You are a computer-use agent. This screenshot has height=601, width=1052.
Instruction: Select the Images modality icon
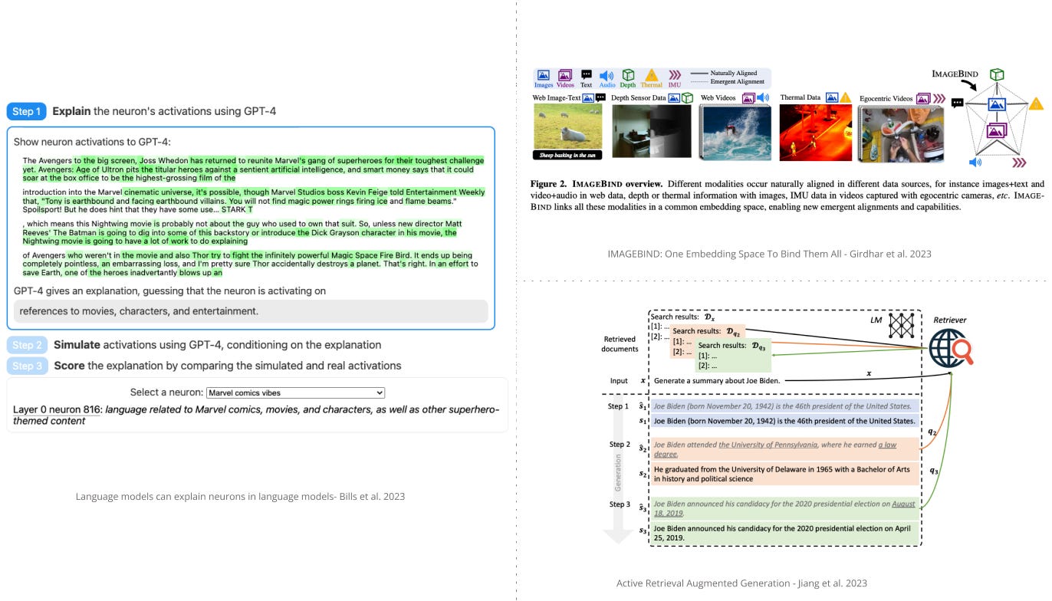[x=544, y=74]
